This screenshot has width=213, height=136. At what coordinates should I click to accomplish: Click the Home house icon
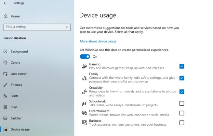pyautogui.click(x=6, y=16)
